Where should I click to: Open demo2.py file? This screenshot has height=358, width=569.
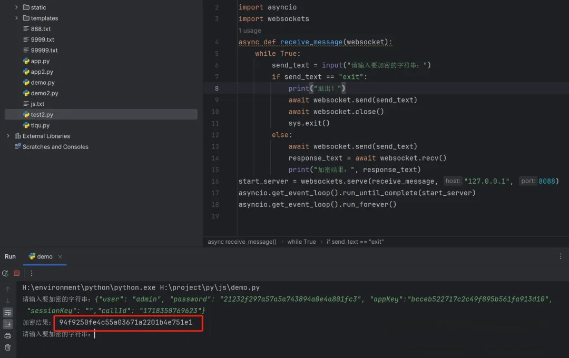[44, 93]
